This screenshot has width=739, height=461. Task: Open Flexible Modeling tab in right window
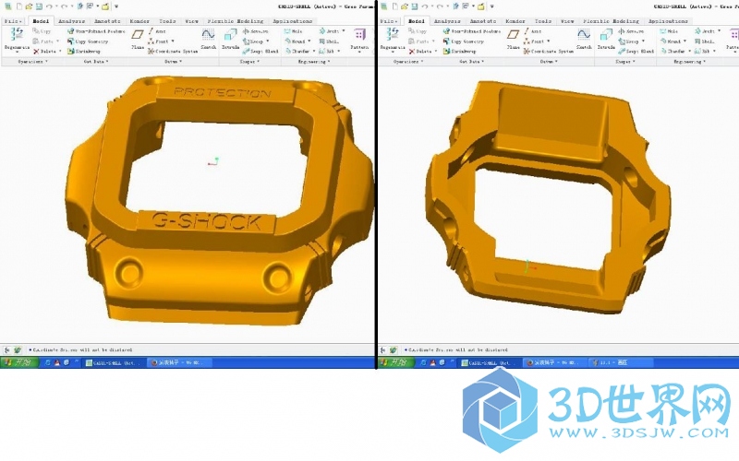click(x=611, y=21)
